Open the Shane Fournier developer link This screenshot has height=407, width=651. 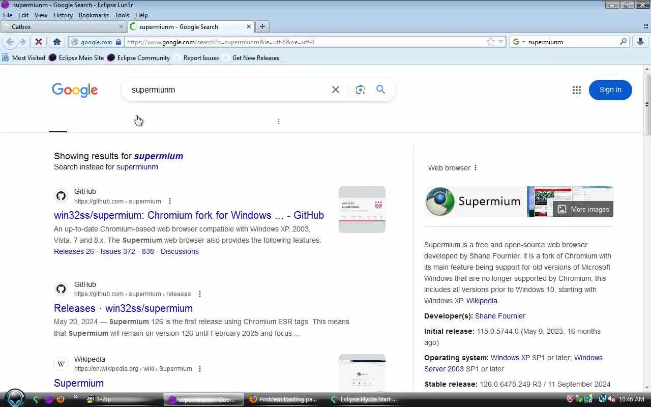tap(500, 316)
